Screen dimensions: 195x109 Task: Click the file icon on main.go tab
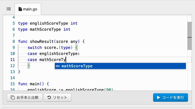coord(20,9)
